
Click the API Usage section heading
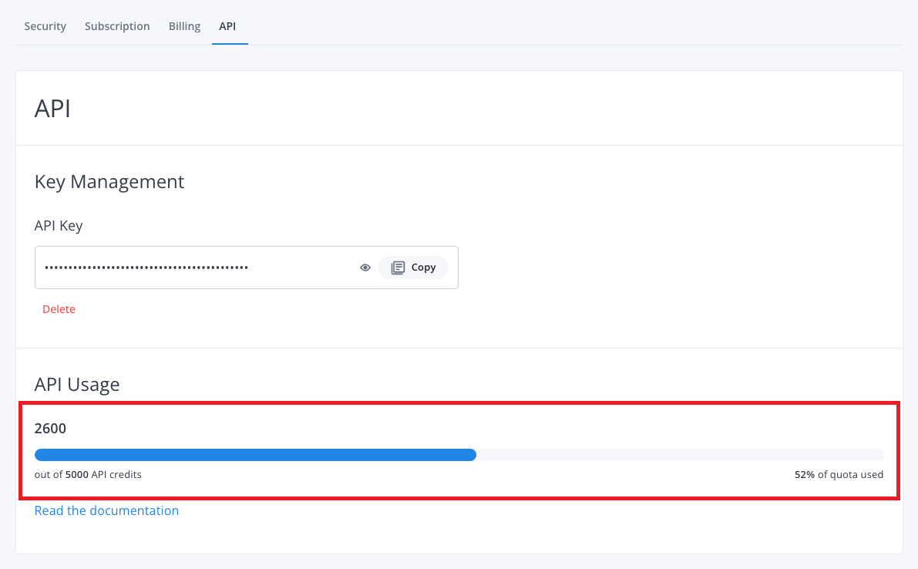pyautogui.click(x=77, y=384)
